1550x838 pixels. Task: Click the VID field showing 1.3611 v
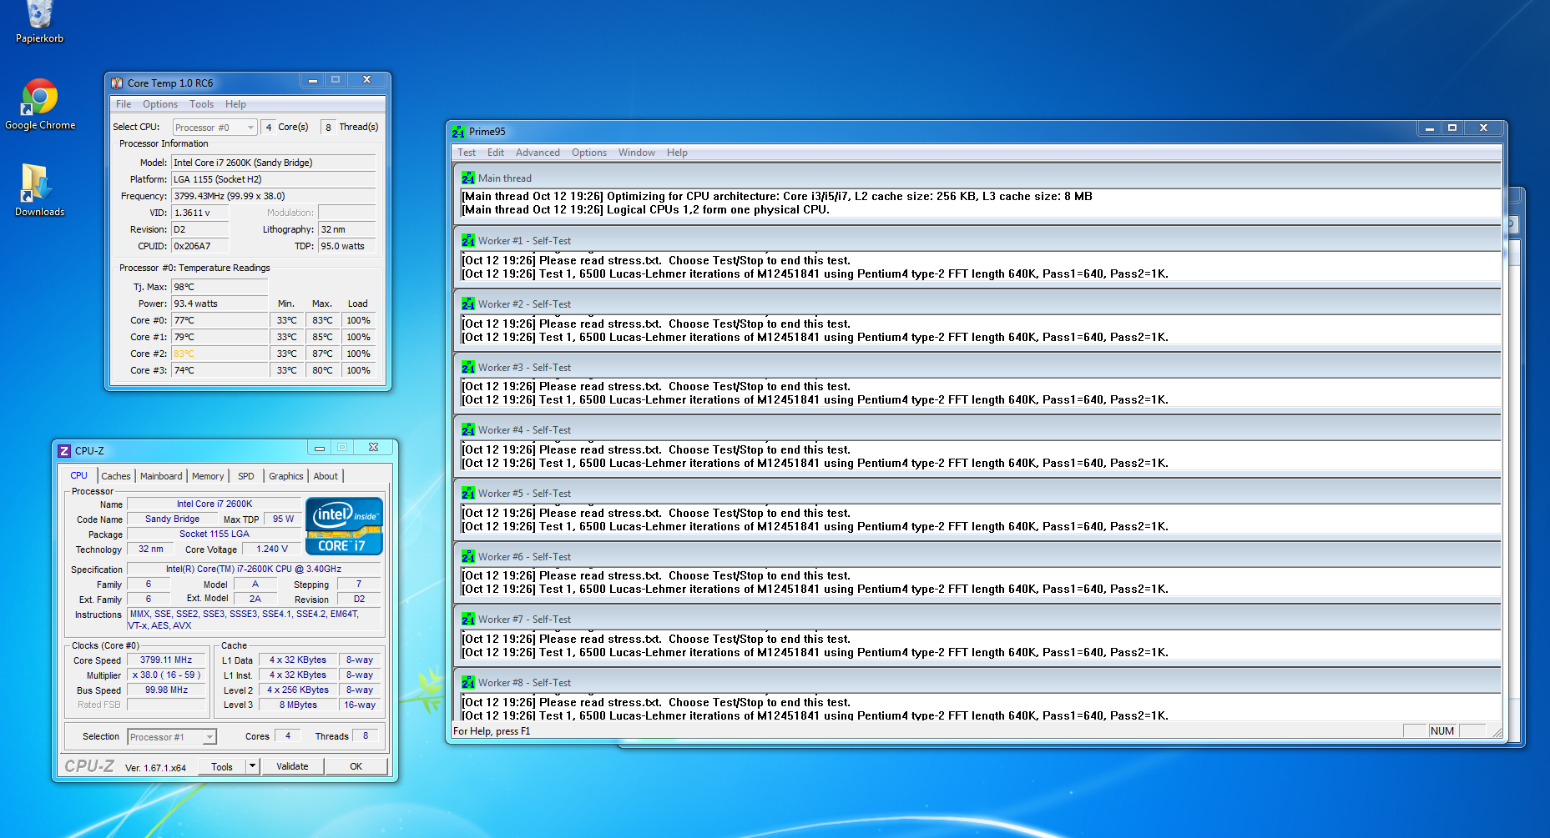point(200,213)
